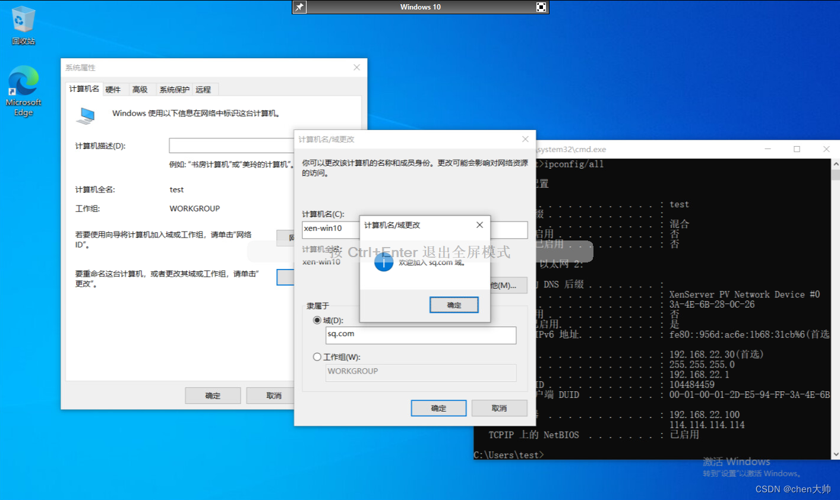Click the domain field containing sq.com
Image resolution: width=840 pixels, height=500 pixels.
click(x=421, y=335)
